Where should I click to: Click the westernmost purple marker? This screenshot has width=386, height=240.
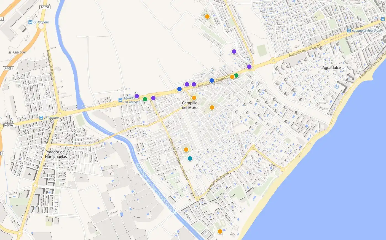(137, 96)
